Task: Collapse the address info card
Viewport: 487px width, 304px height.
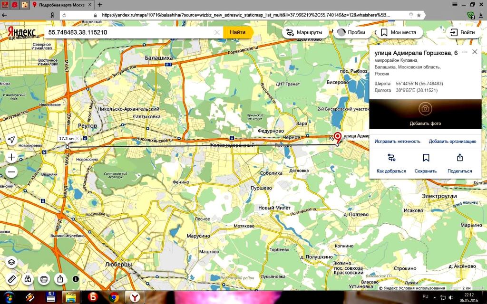Action: pyautogui.click(x=465, y=52)
